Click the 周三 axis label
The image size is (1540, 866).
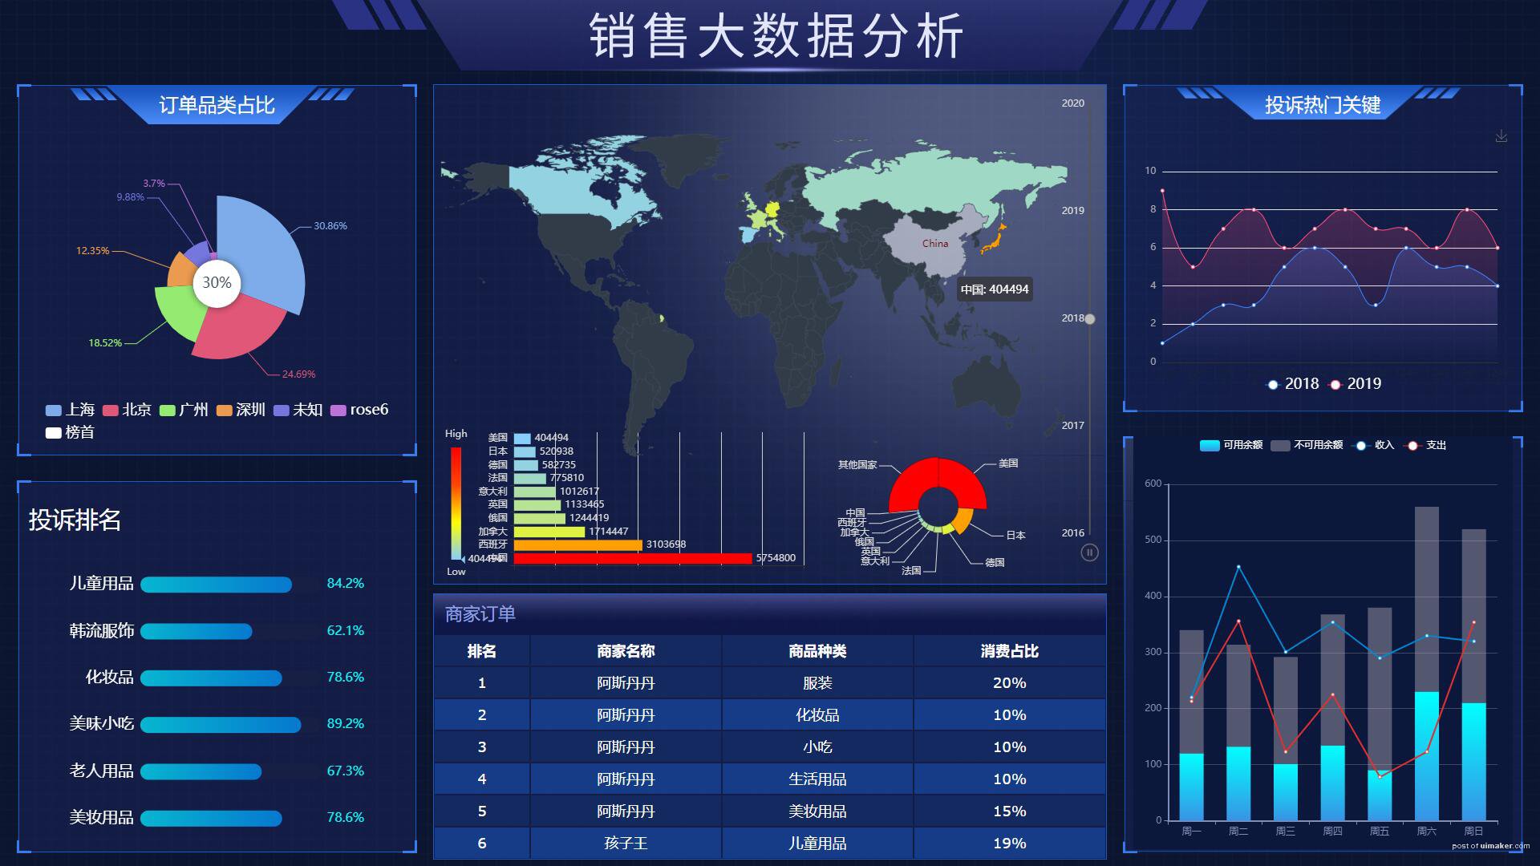click(x=1286, y=832)
